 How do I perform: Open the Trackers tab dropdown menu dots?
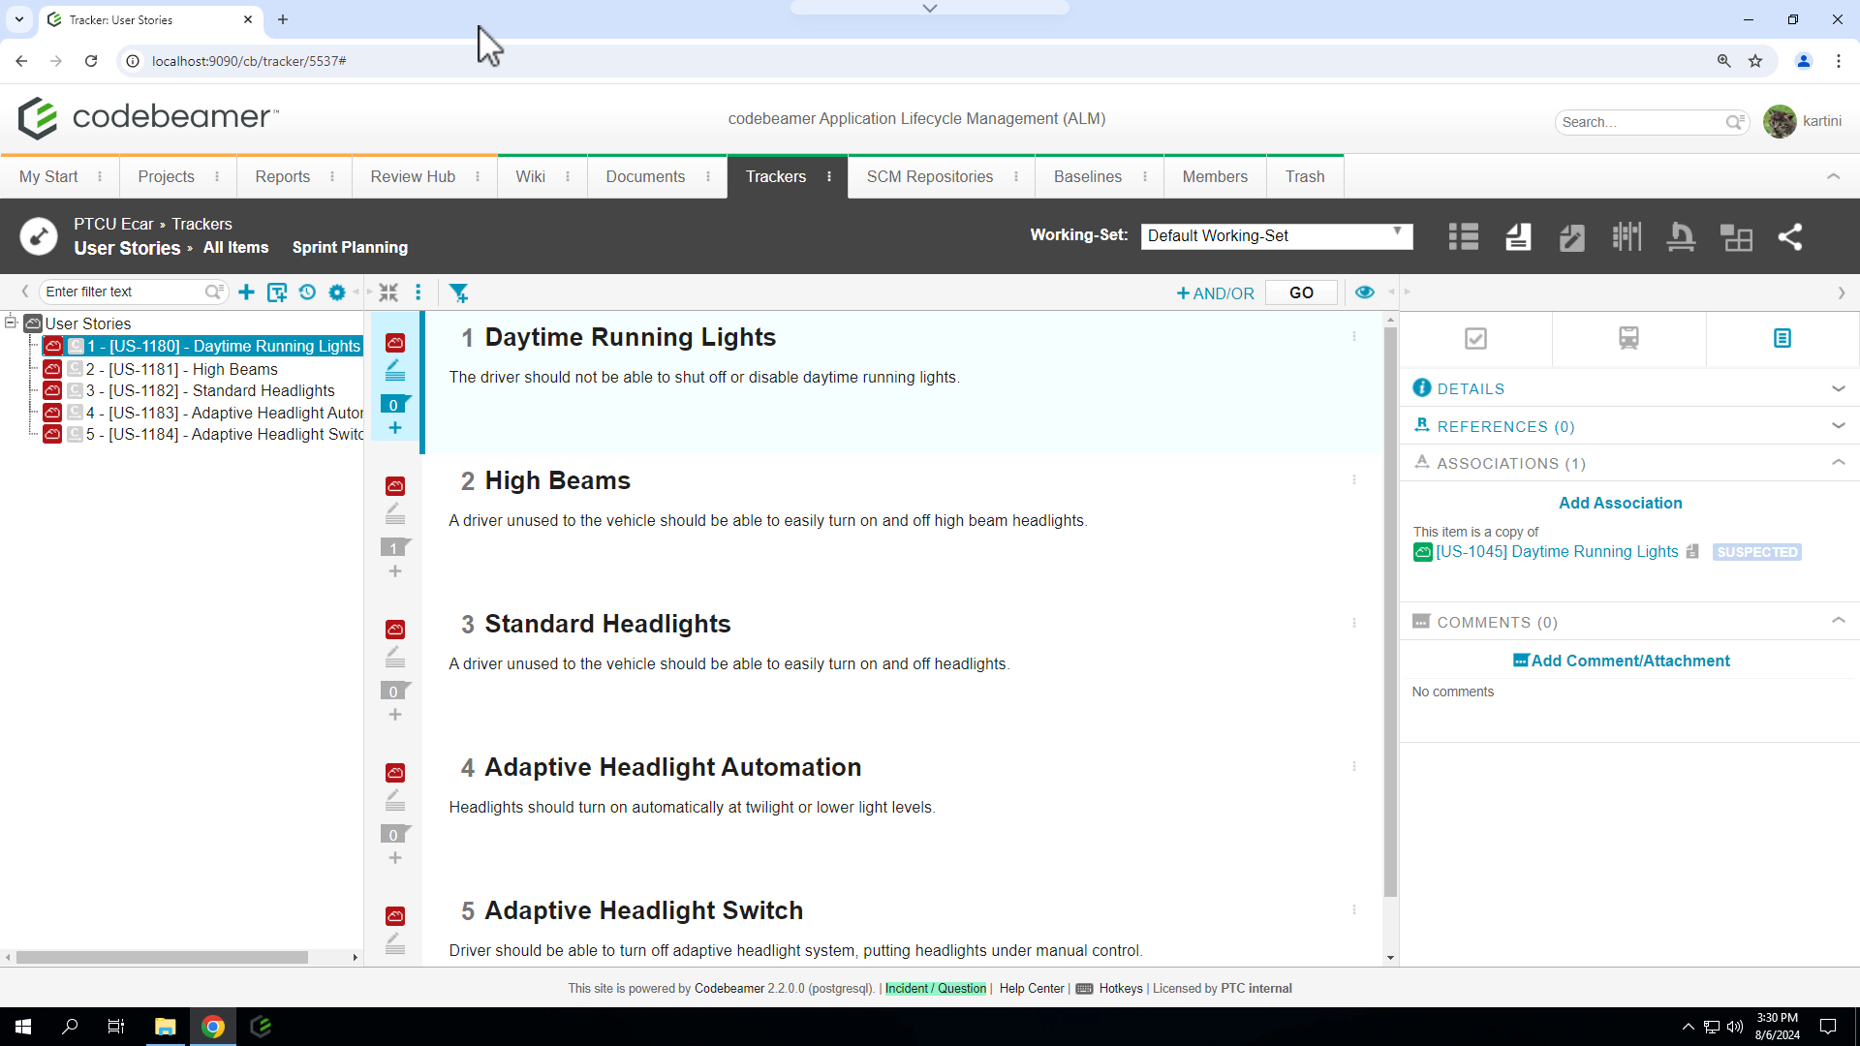pos(829,177)
